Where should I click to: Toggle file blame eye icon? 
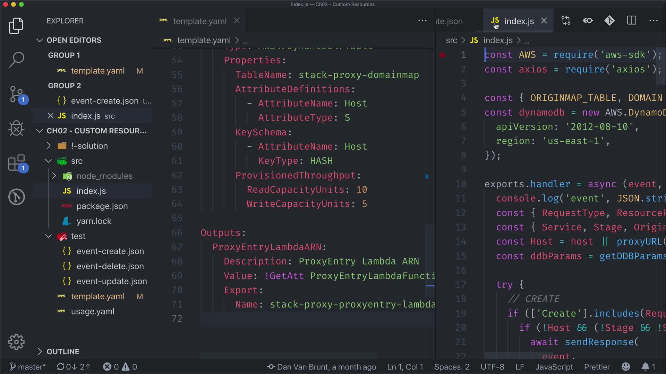588,21
